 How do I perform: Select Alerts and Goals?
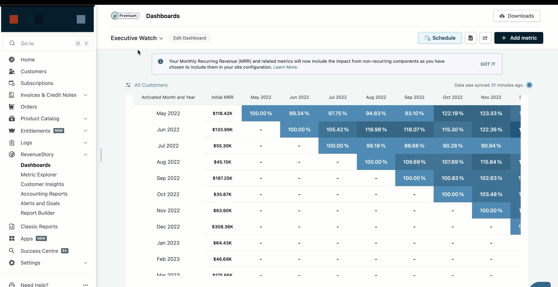click(x=40, y=203)
